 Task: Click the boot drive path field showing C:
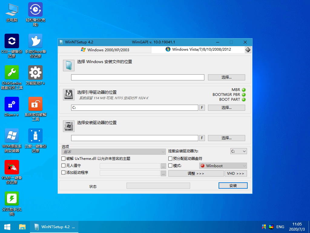[135, 108]
